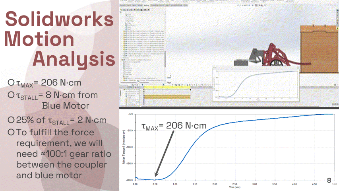Viewport: 339px width, 191px height.
Task: Click the yellow time bar in the motion timeline
Action: 167,87
